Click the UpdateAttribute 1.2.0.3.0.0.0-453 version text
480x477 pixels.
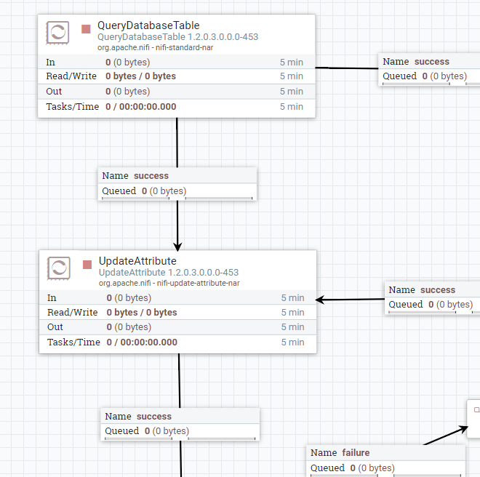coord(169,273)
